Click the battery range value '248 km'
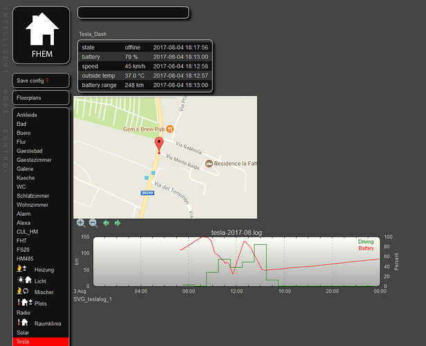Screen dimensions: 426x346 tap(134, 85)
